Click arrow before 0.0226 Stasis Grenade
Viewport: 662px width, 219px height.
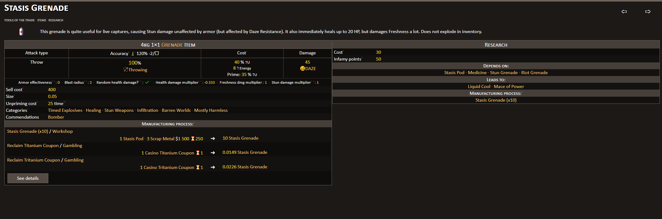tap(213, 167)
